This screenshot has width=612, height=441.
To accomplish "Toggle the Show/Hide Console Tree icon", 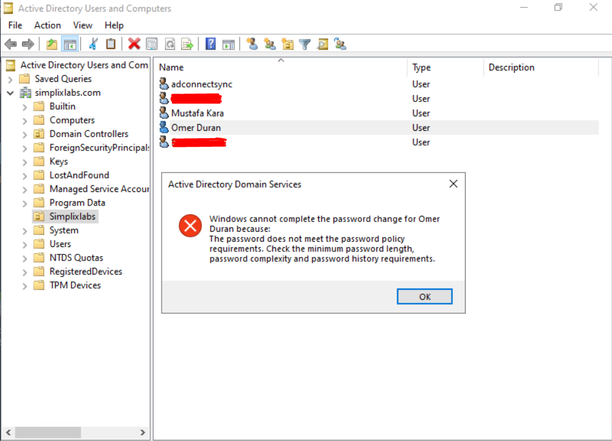I will (x=70, y=44).
